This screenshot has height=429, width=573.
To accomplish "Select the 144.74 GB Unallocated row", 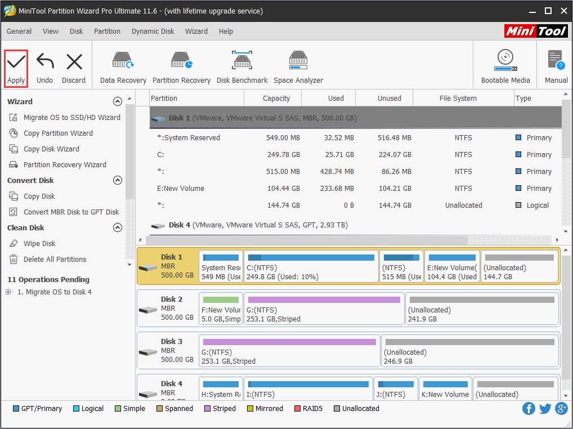I will 356,205.
